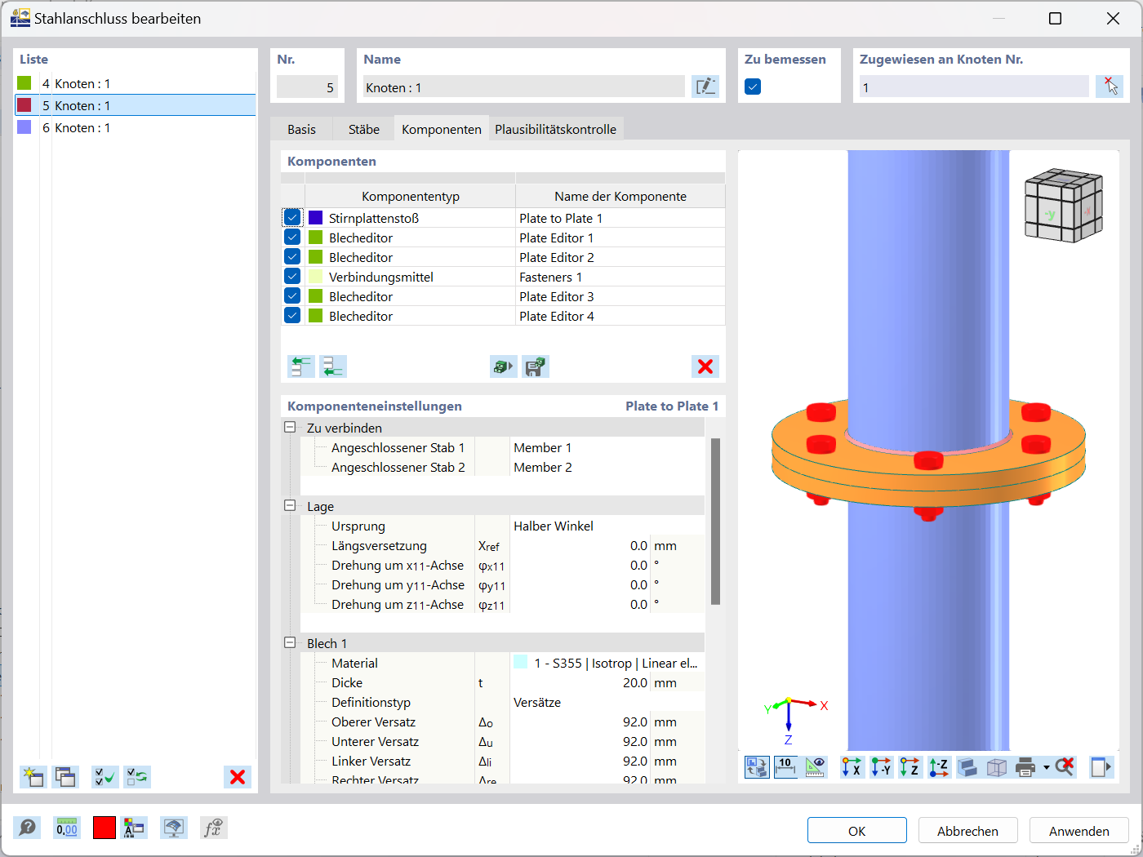Click the ruler visibility icon in 3D toolbar
This screenshot has width=1143, height=857.
[815, 767]
